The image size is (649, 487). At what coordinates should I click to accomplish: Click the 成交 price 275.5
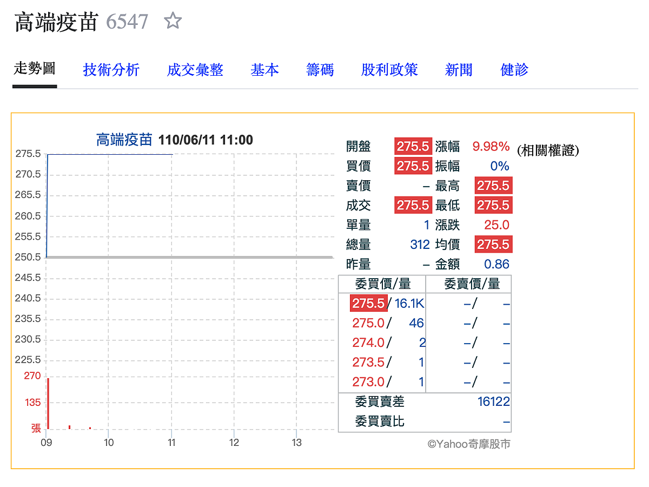[x=413, y=205]
